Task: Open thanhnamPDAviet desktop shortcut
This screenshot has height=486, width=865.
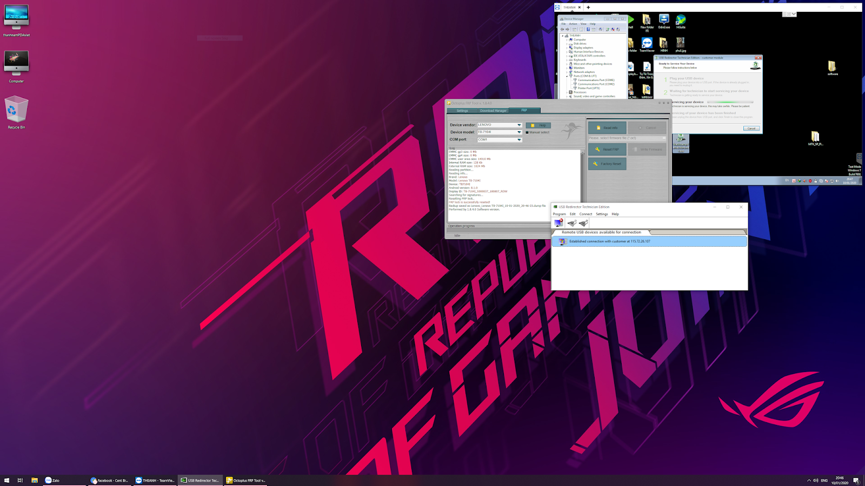Action: pos(16,21)
